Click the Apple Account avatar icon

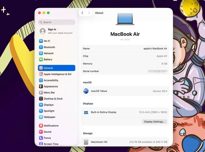[43, 31]
